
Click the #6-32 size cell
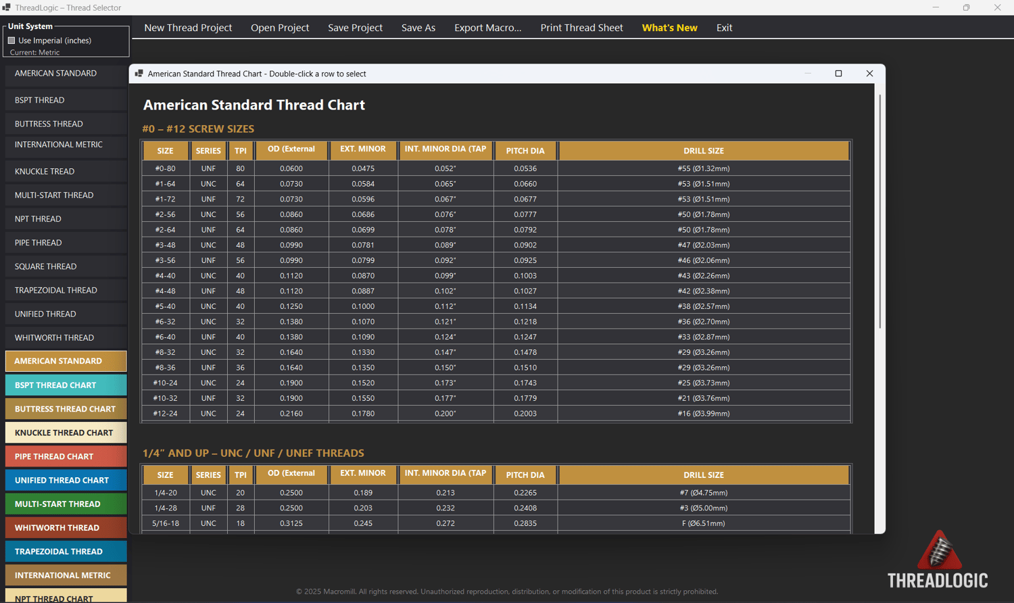click(166, 322)
